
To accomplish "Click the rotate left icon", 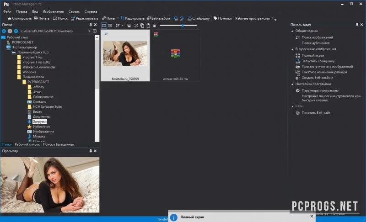I will point(176,18).
